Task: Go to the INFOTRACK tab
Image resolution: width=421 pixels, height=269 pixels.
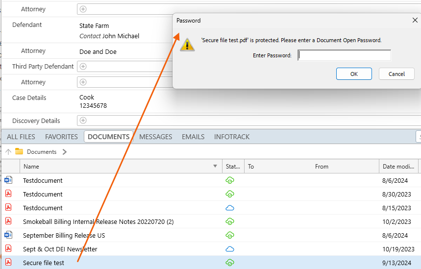Action: (x=232, y=137)
